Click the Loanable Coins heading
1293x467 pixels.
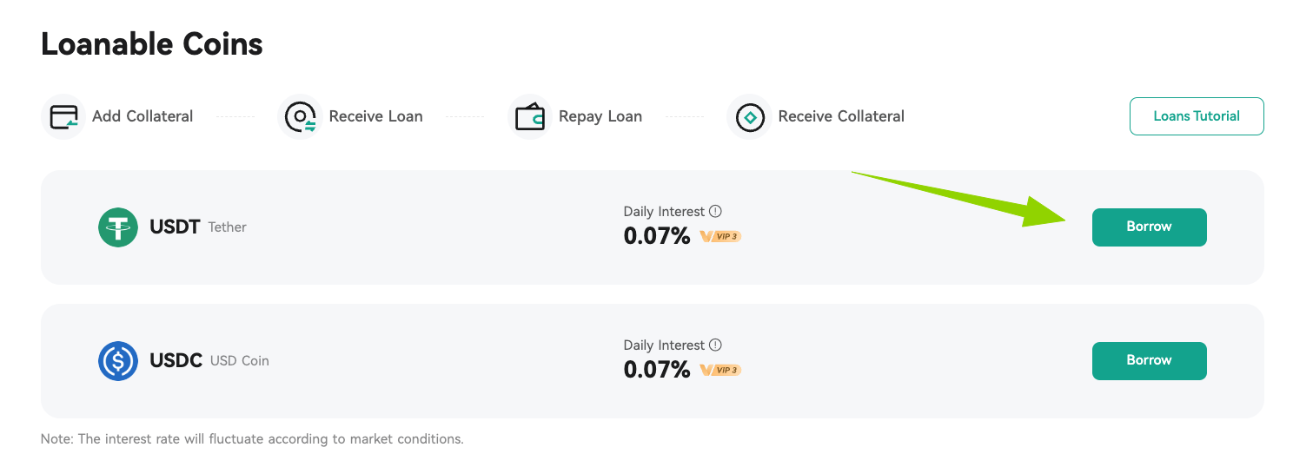click(152, 43)
